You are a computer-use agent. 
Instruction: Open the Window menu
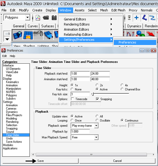click(66, 10)
